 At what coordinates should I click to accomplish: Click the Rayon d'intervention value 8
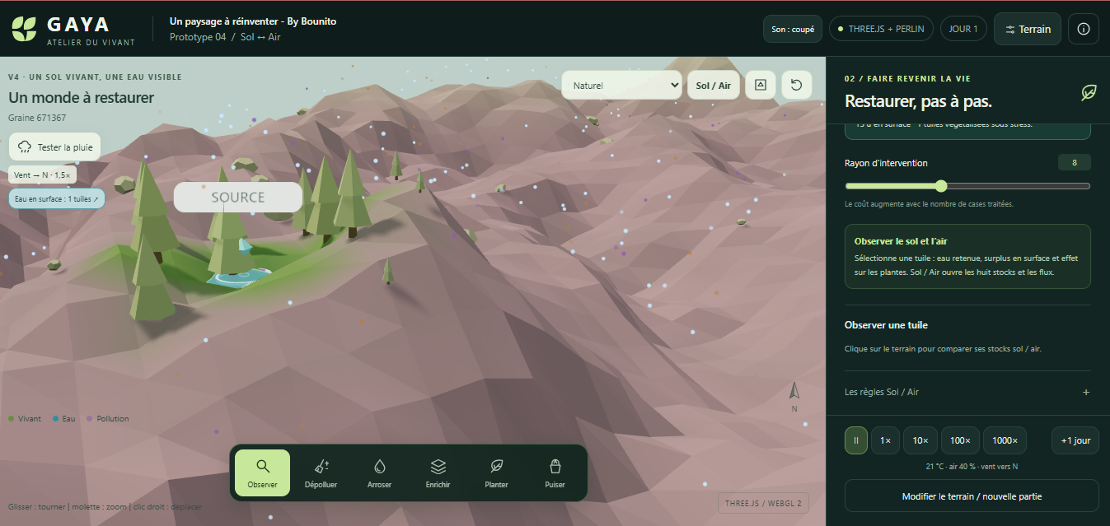(1075, 162)
